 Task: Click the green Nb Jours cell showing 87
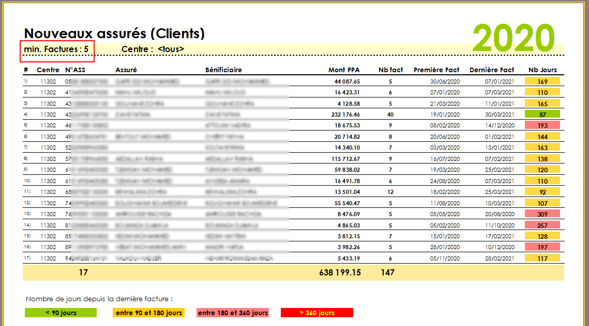coord(542,114)
